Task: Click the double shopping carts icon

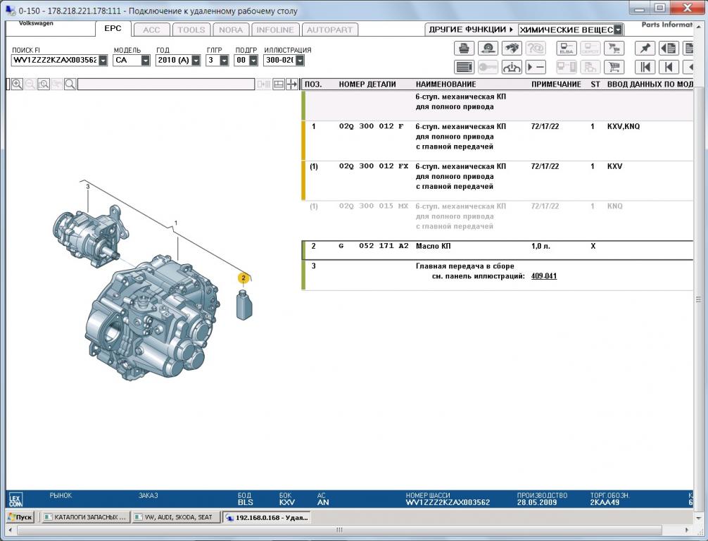Action: [614, 48]
